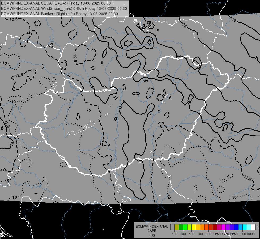Select the legend value 2250

click(x=234, y=234)
